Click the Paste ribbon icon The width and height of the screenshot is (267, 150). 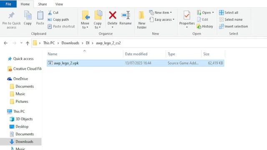point(40,15)
